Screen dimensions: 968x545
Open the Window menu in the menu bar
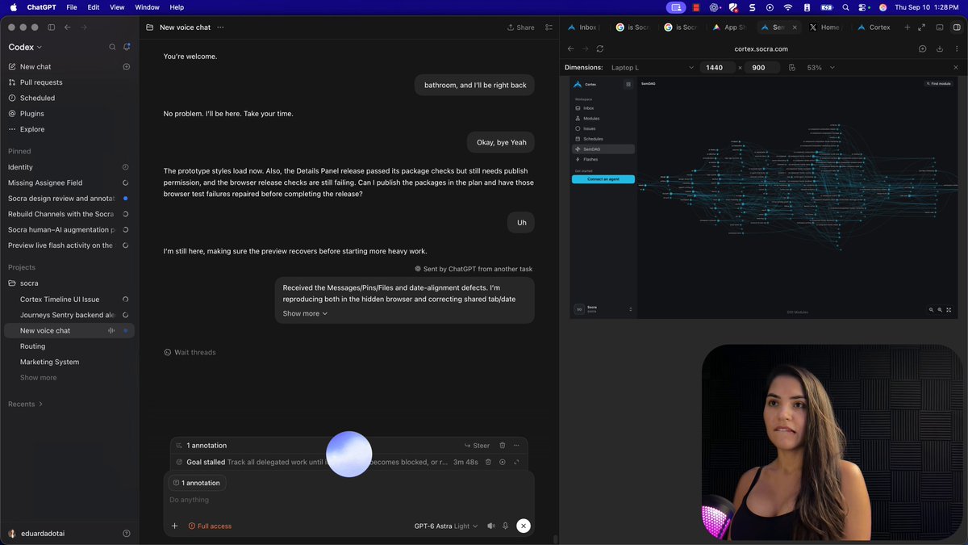click(x=147, y=7)
